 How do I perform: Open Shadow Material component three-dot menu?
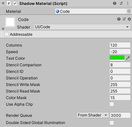128,3
